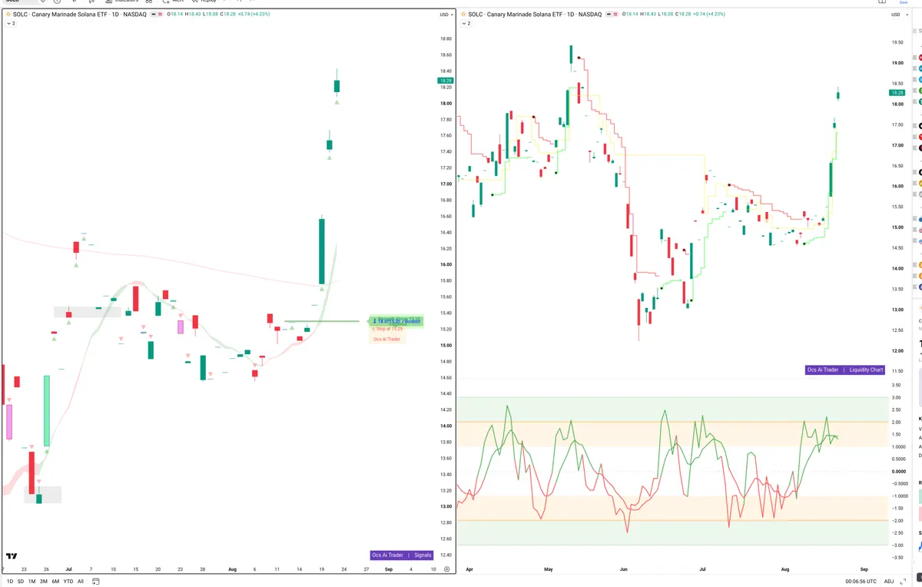
Task: Click the dash pill icon beside right chart title
Action: (609, 15)
